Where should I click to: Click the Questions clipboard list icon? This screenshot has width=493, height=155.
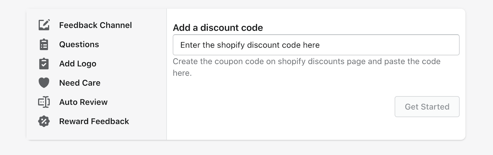44,45
